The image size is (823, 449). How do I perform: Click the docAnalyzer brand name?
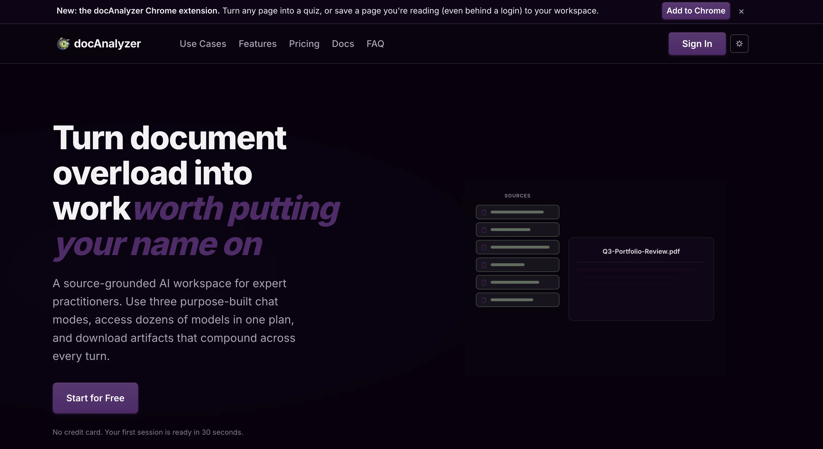tap(107, 44)
